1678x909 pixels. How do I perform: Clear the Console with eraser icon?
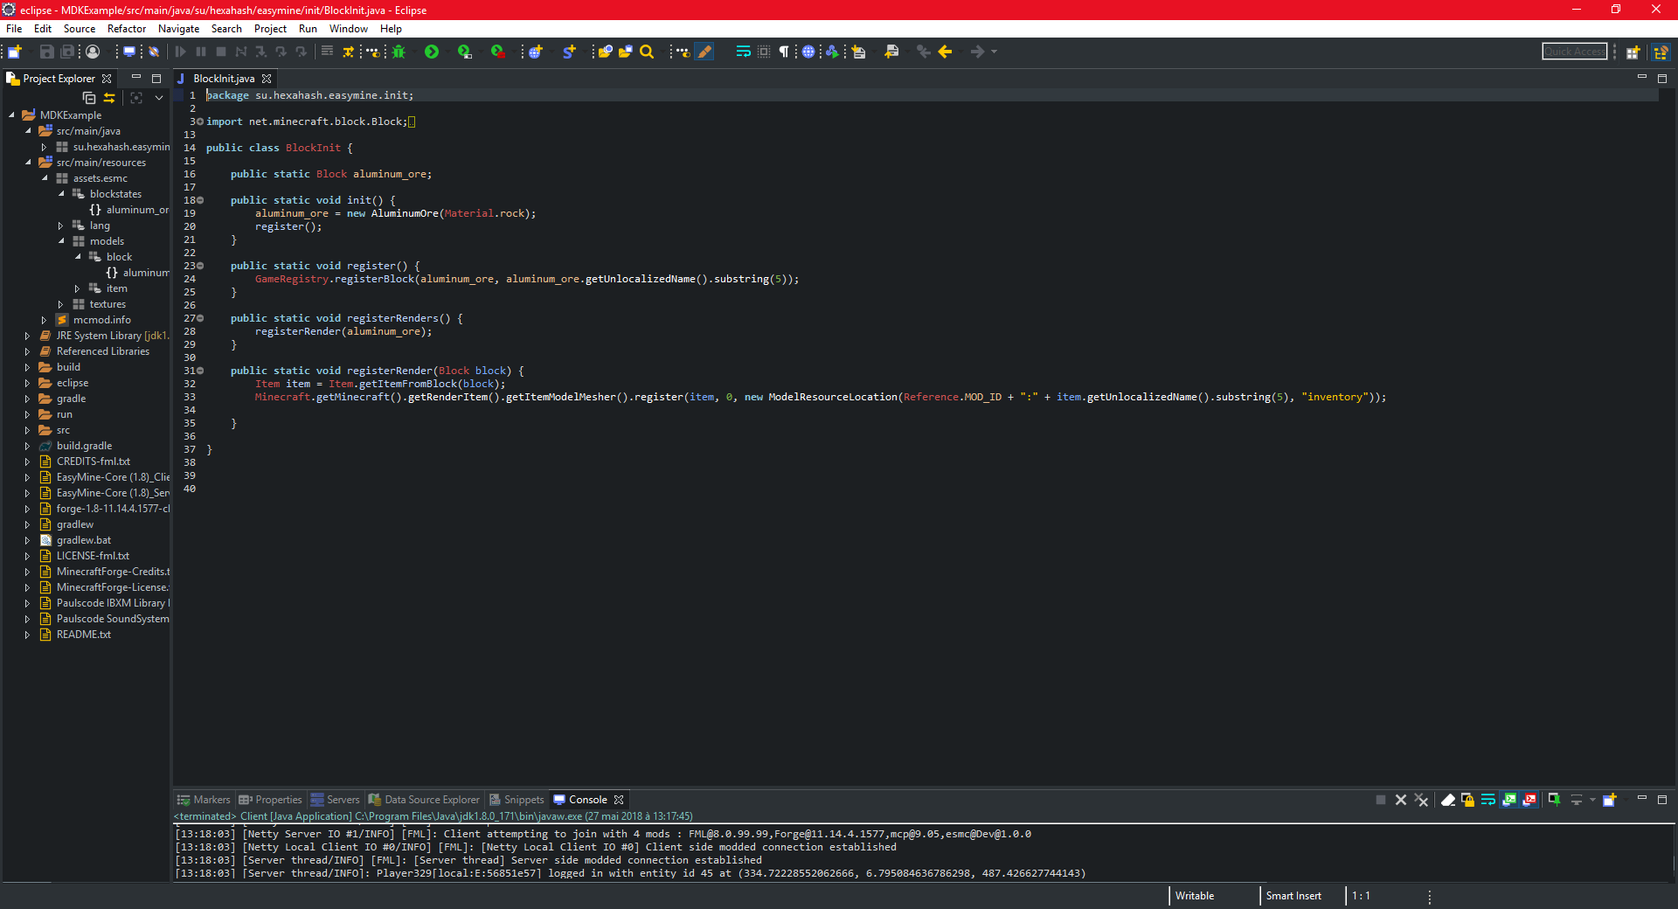point(1447,800)
